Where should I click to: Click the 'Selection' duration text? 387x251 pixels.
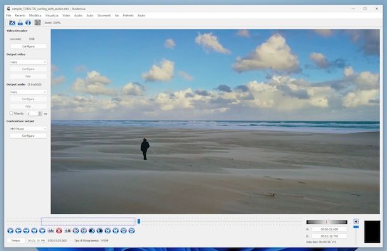point(321,242)
